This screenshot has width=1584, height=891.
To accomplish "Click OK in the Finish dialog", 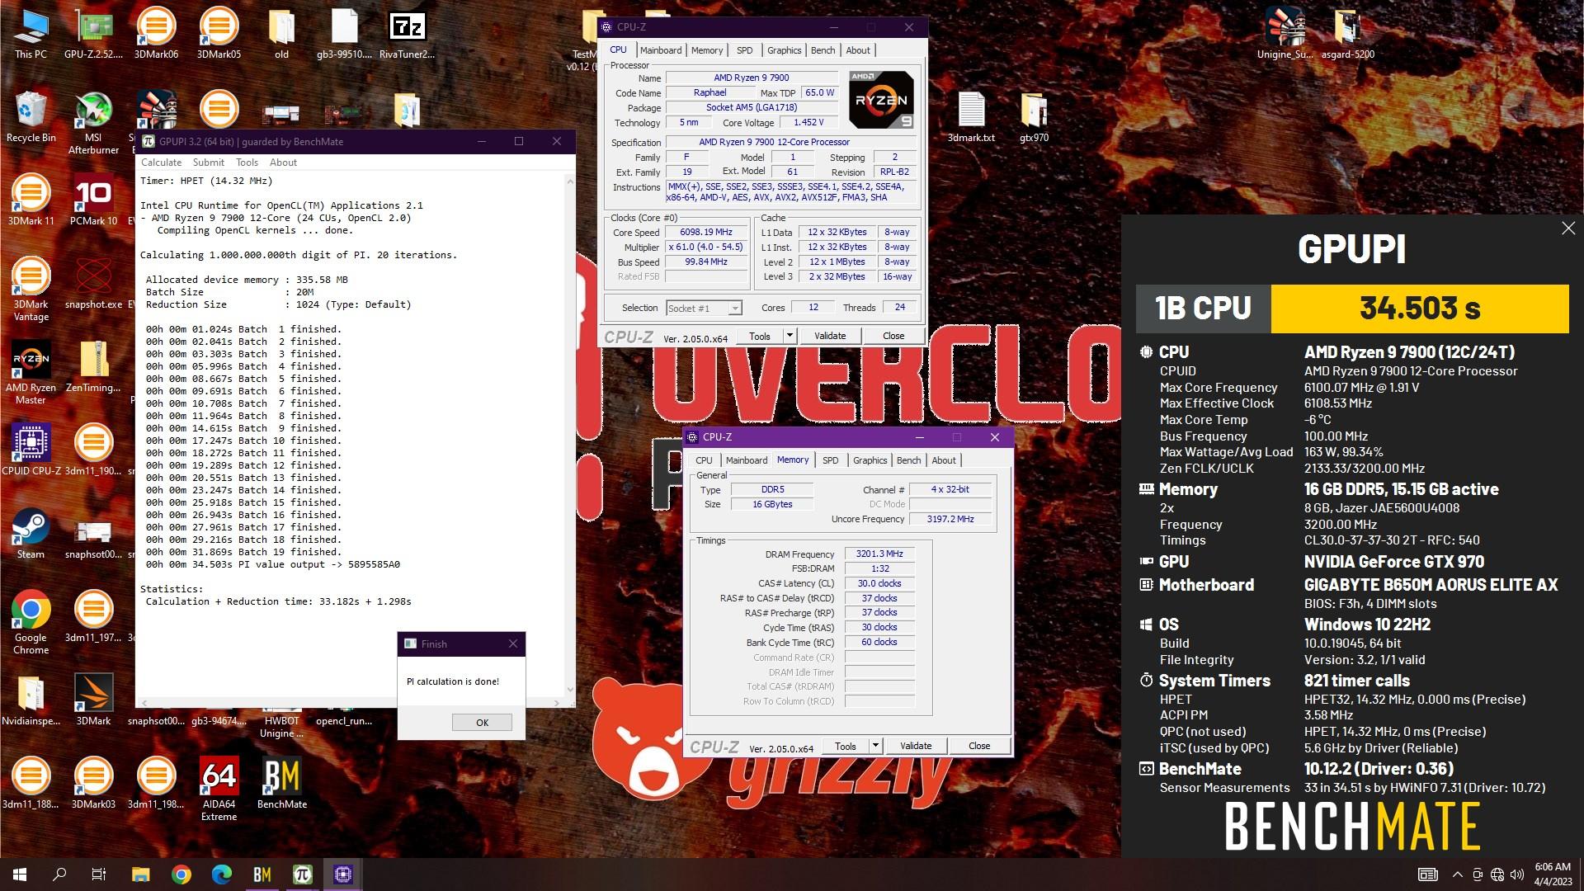I will [482, 723].
